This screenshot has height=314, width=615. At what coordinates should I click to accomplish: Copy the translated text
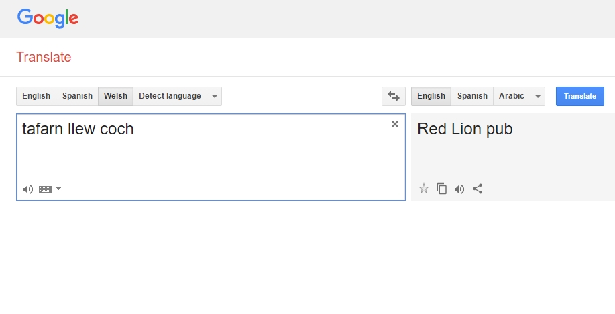tap(441, 189)
